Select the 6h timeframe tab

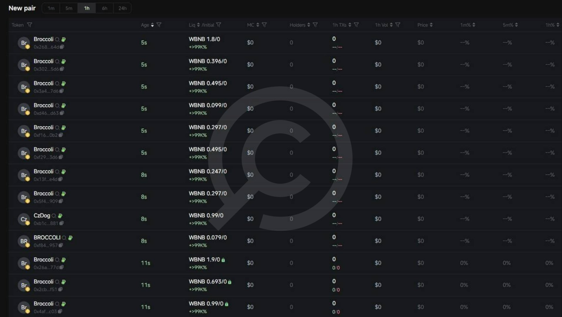(105, 8)
